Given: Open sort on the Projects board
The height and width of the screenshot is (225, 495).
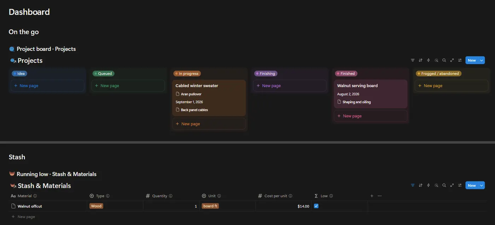Looking at the screenshot, I should coord(421,60).
